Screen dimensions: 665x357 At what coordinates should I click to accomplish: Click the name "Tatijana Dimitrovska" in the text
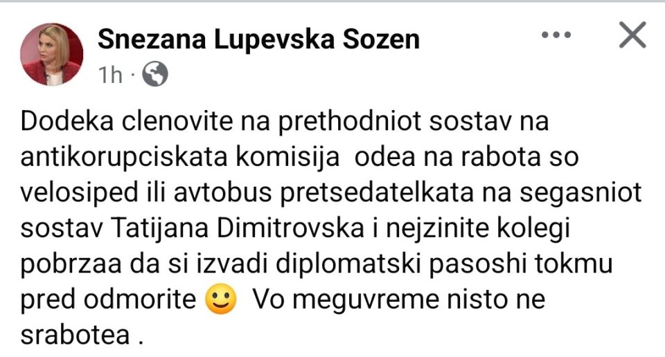coord(238,229)
